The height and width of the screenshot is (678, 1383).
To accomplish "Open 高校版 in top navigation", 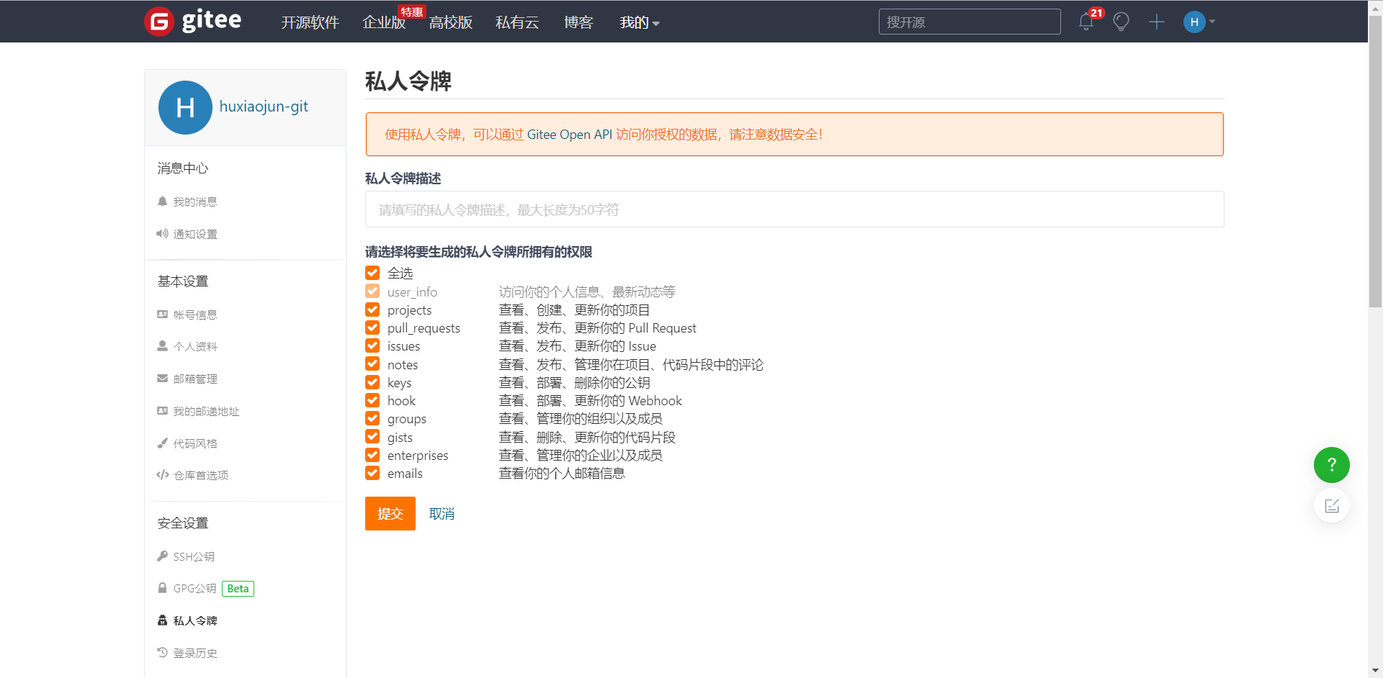I will (x=451, y=23).
